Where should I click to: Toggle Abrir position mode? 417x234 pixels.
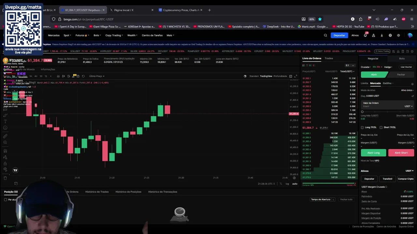374,74
